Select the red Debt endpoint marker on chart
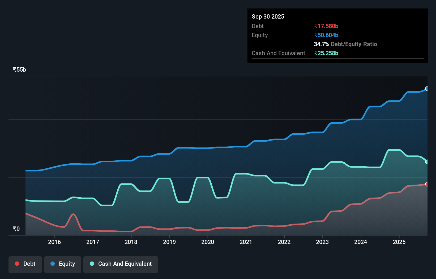The image size is (436, 279). pyautogui.click(x=427, y=184)
